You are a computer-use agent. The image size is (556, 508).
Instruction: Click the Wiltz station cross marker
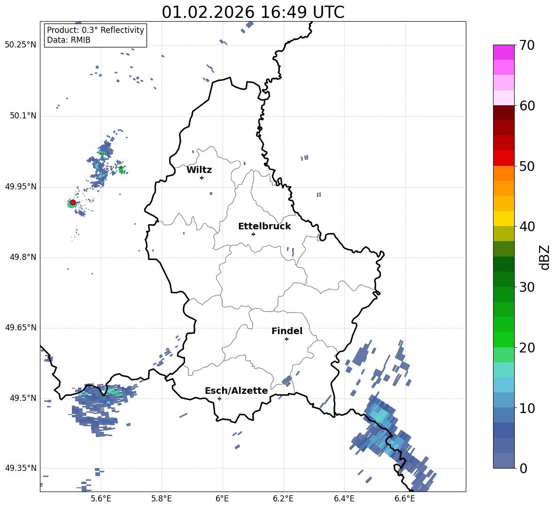tap(202, 178)
